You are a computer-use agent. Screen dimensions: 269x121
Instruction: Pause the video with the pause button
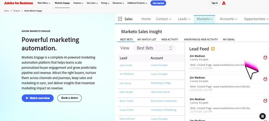point(262,116)
